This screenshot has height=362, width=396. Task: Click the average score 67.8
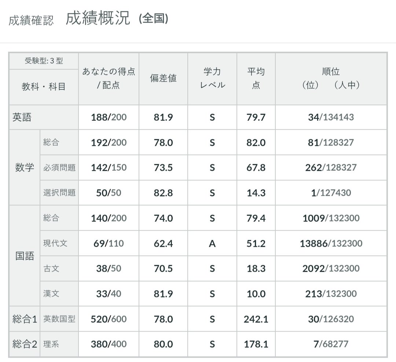pos(256,168)
